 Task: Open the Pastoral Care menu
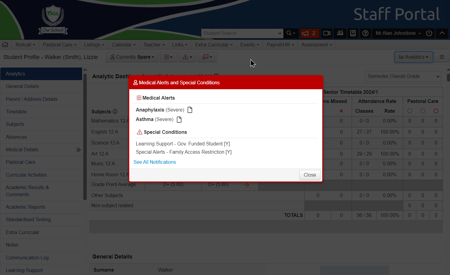(x=59, y=45)
